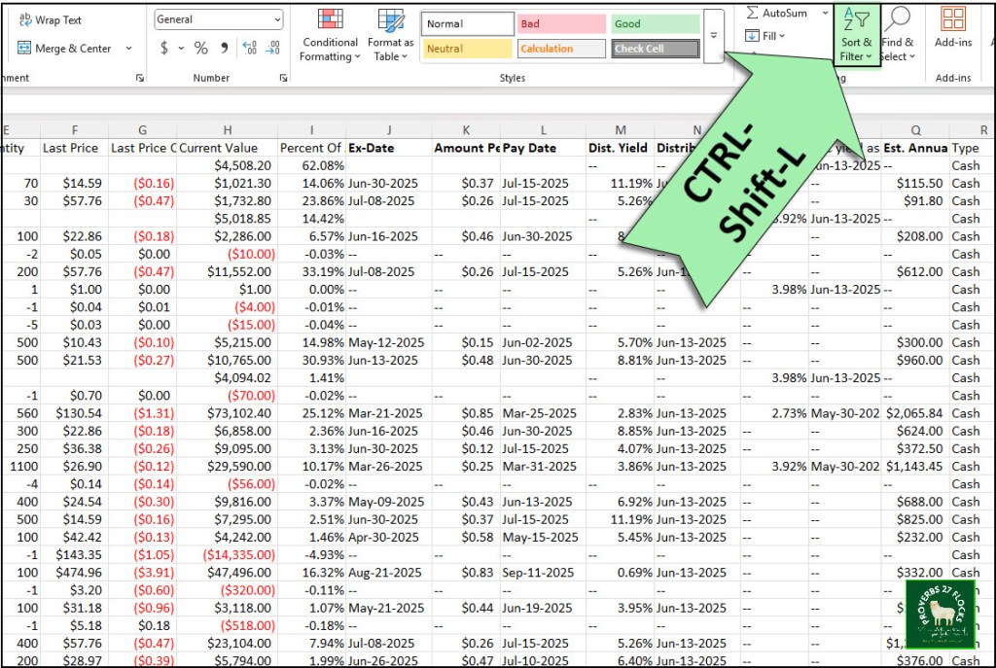996x668 pixels.
Task: Open Number format dialog launcher
Action: [283, 78]
